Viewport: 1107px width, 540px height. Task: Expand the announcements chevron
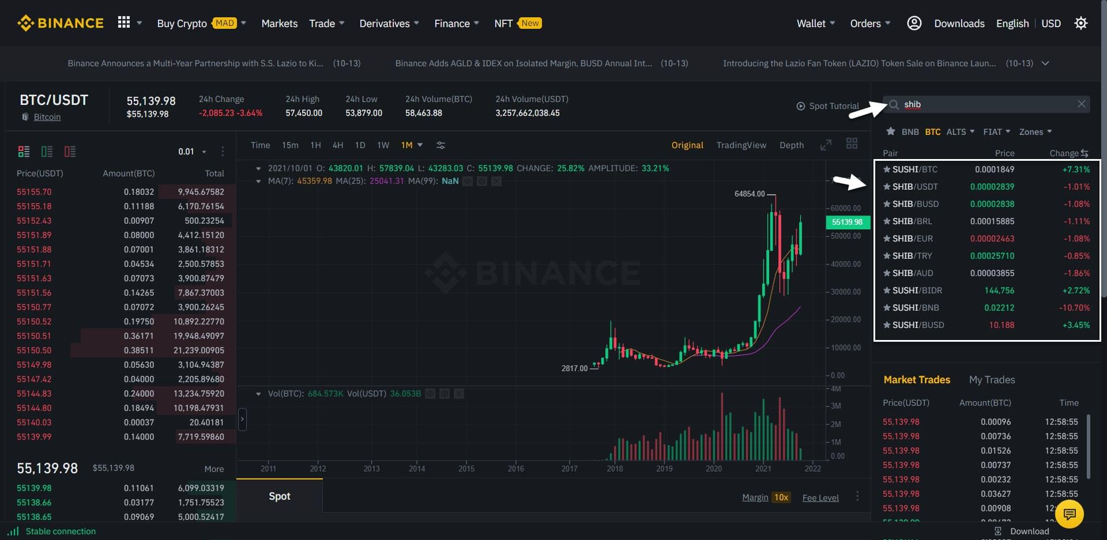pos(1045,63)
